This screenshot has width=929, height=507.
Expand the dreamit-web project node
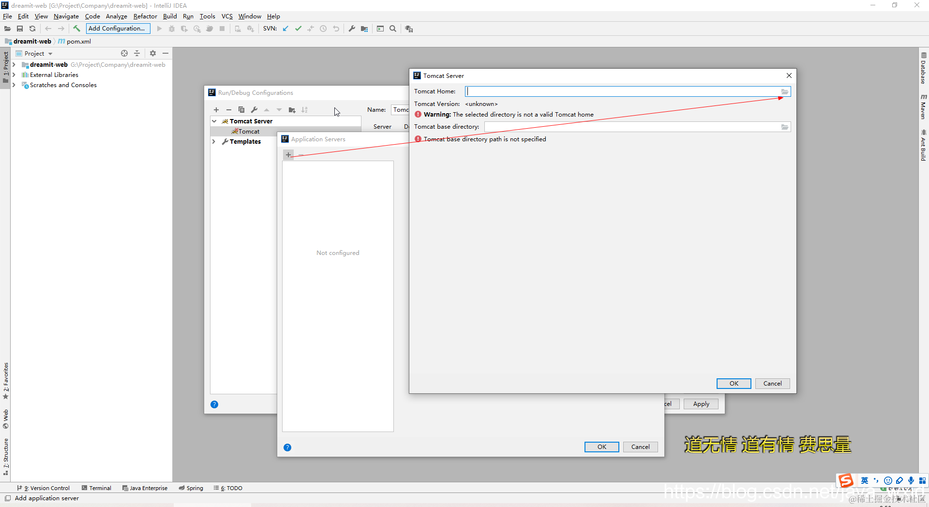click(x=14, y=64)
